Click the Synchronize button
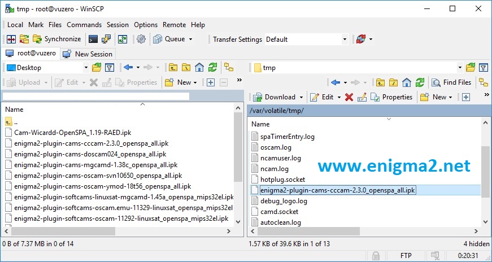 tap(57, 39)
